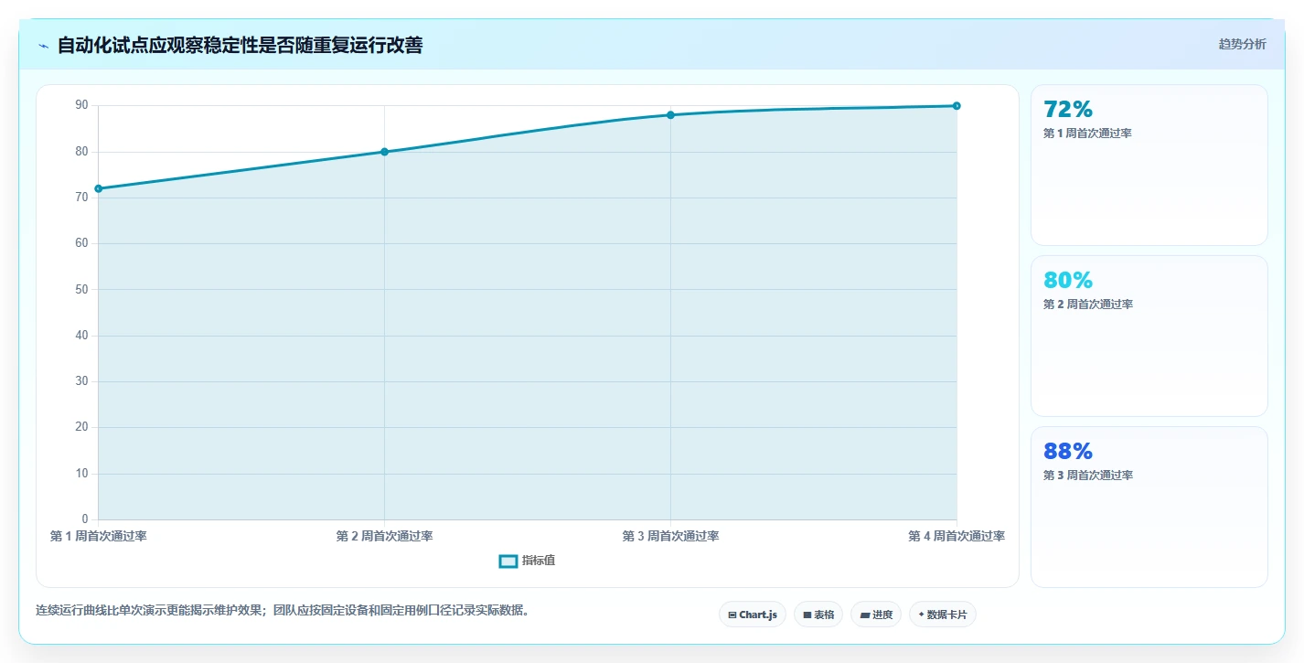This screenshot has width=1304, height=663.
Task: Click the lightning icon beside the title
Action: coord(43,46)
